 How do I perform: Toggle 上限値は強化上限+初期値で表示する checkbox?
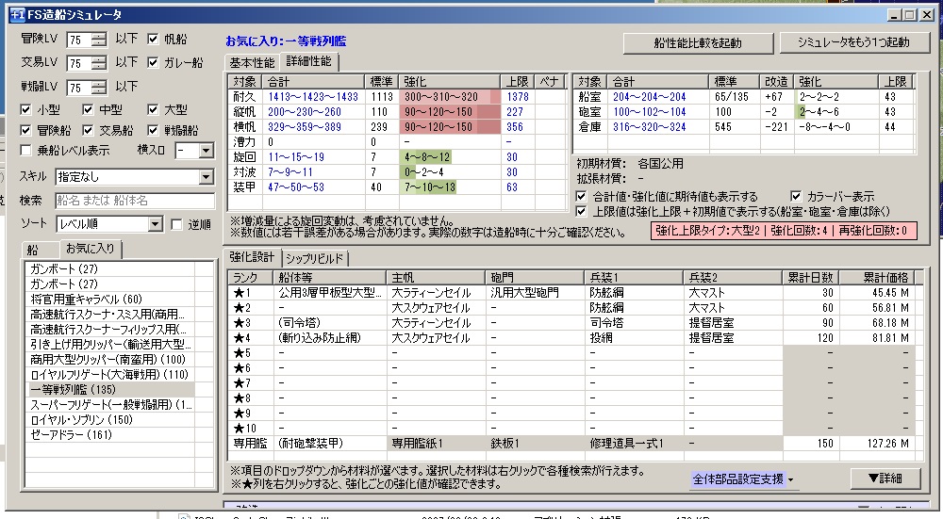pyautogui.click(x=581, y=211)
